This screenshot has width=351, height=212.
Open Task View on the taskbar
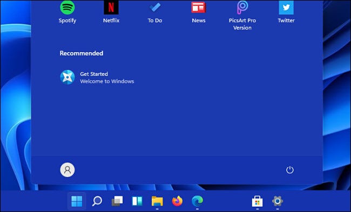117,201
